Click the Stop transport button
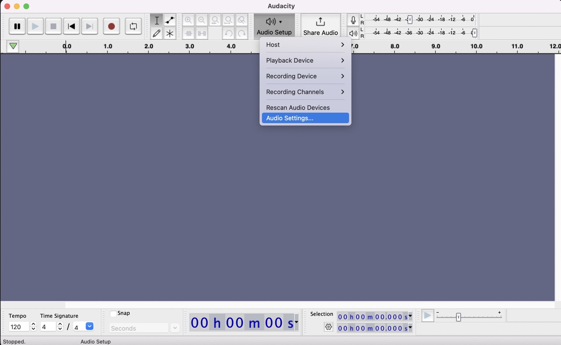Image resolution: width=561 pixels, height=345 pixels. [x=53, y=26]
